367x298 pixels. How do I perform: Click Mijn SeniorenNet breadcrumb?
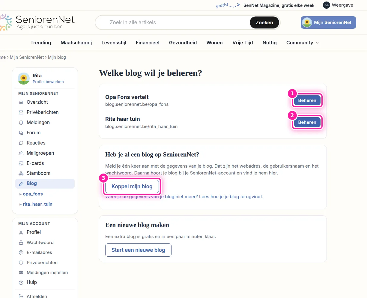[27, 57]
